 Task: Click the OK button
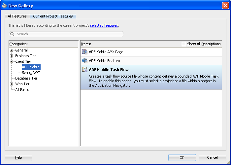pyautogui.click(x=182, y=157)
